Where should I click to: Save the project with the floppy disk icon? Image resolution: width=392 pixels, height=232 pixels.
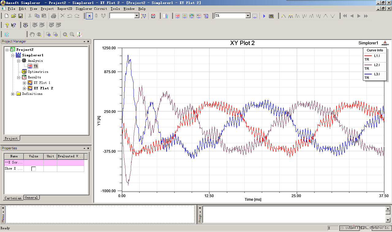coord(21,16)
